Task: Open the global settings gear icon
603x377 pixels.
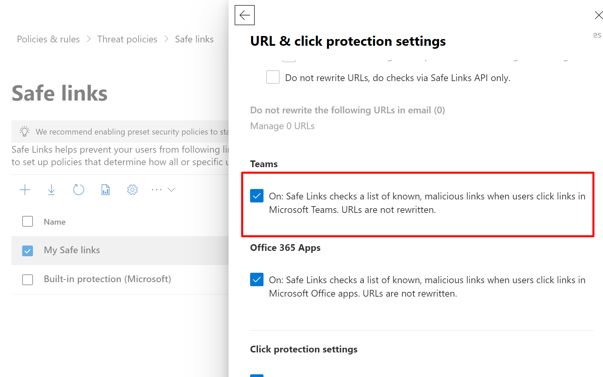Action: pyautogui.click(x=132, y=190)
